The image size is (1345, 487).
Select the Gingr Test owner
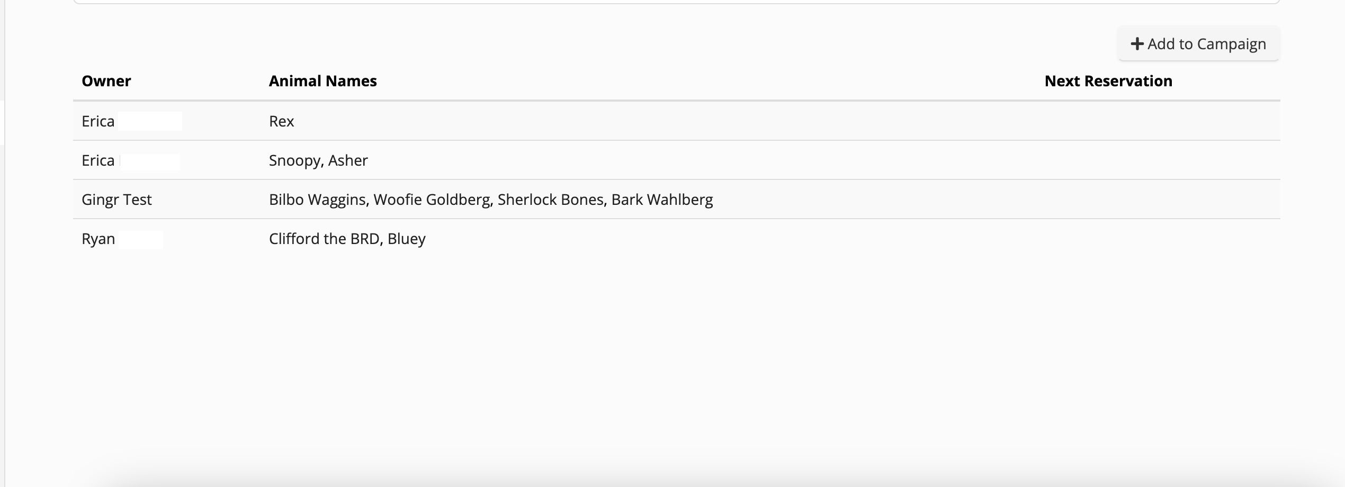point(116,200)
